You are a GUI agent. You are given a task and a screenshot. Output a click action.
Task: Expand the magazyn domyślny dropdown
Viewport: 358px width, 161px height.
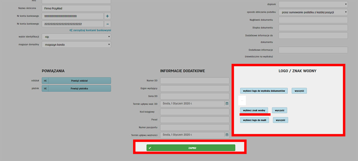76,45
